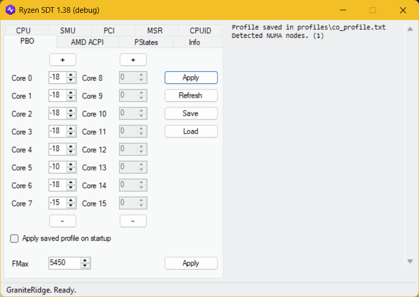Open the CPUID tab
The width and height of the screenshot is (419, 297).
[x=200, y=30]
